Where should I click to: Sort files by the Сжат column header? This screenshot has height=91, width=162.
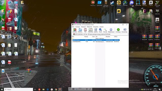(x=93, y=37)
